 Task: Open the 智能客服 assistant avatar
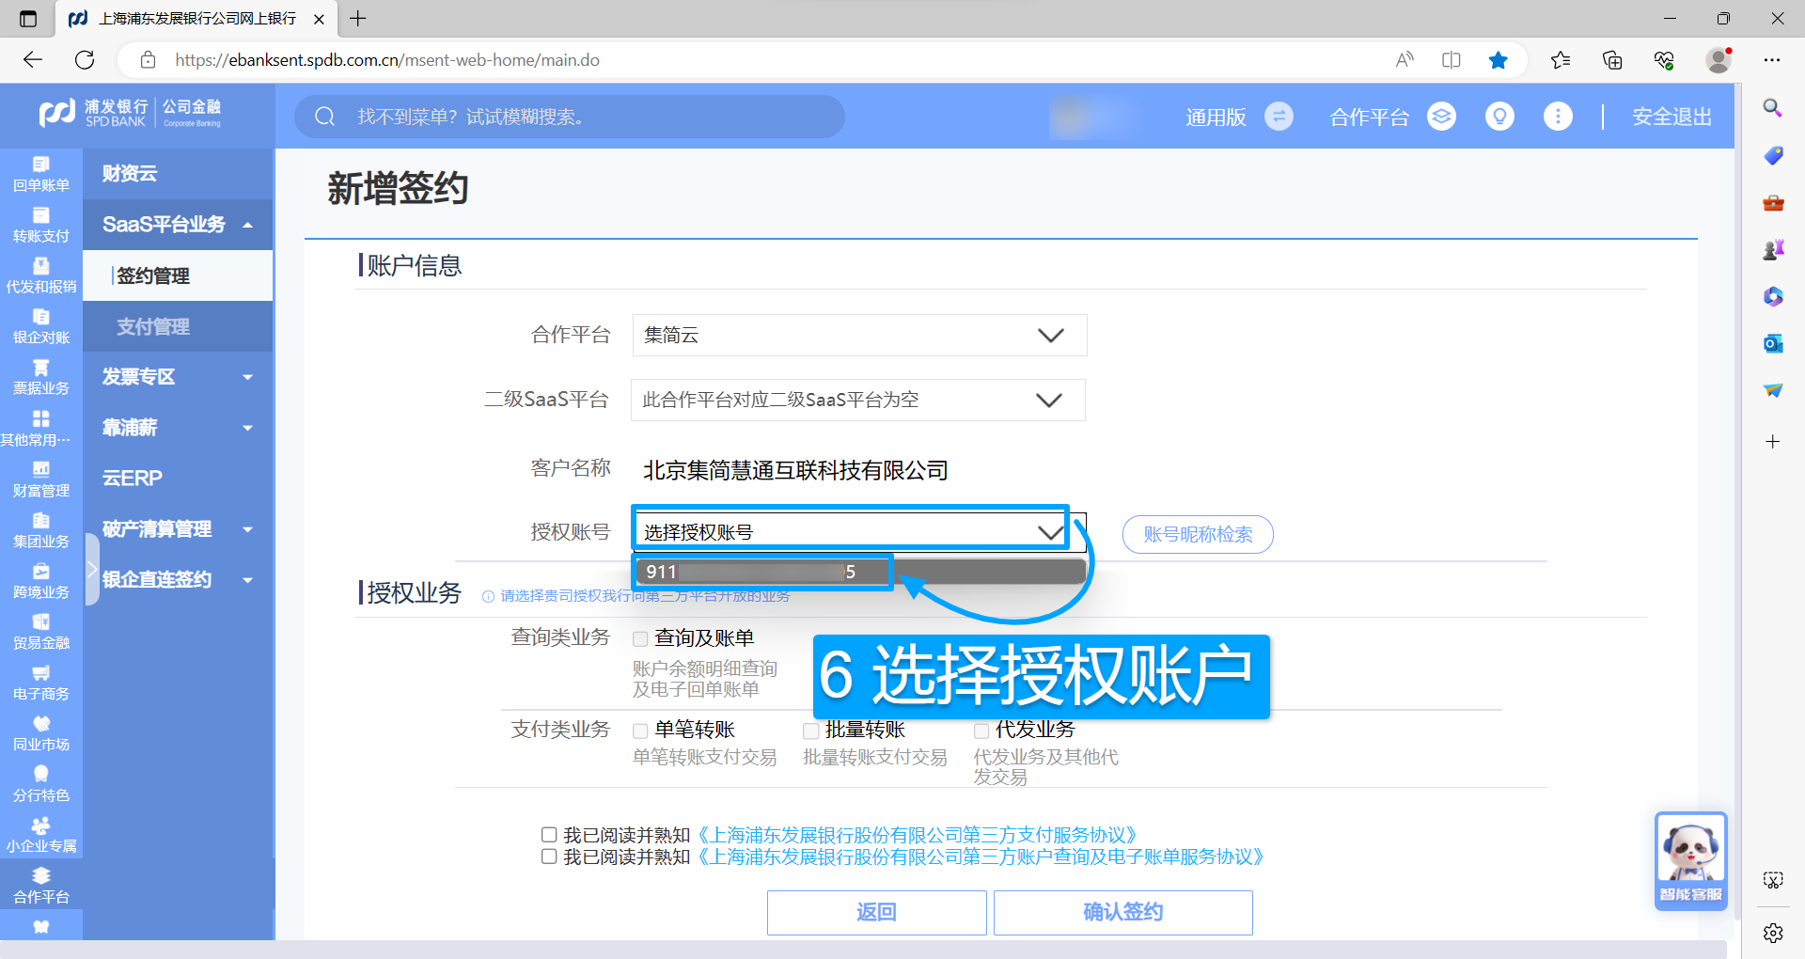pos(1690,860)
